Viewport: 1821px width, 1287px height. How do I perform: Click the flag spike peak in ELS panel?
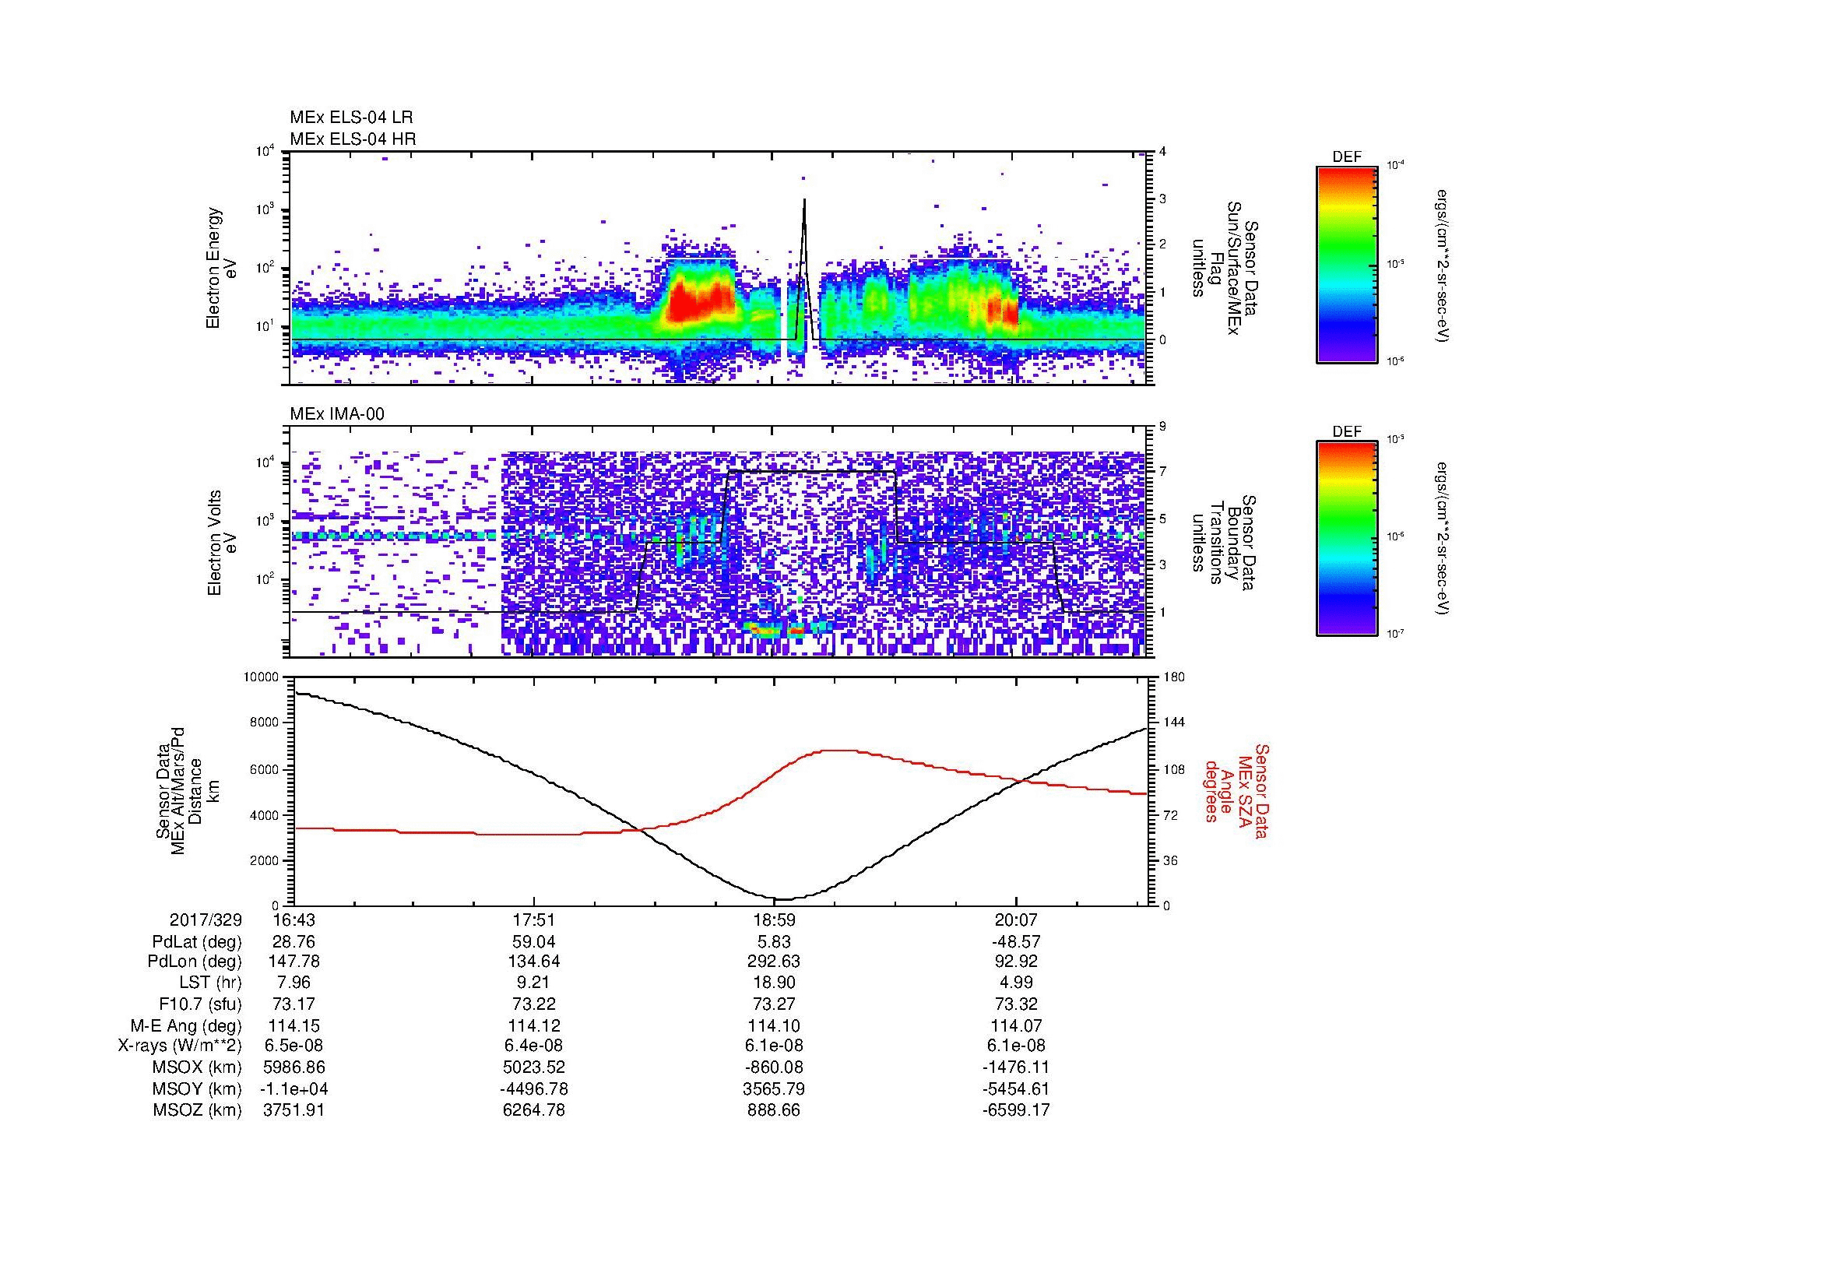pos(804,200)
